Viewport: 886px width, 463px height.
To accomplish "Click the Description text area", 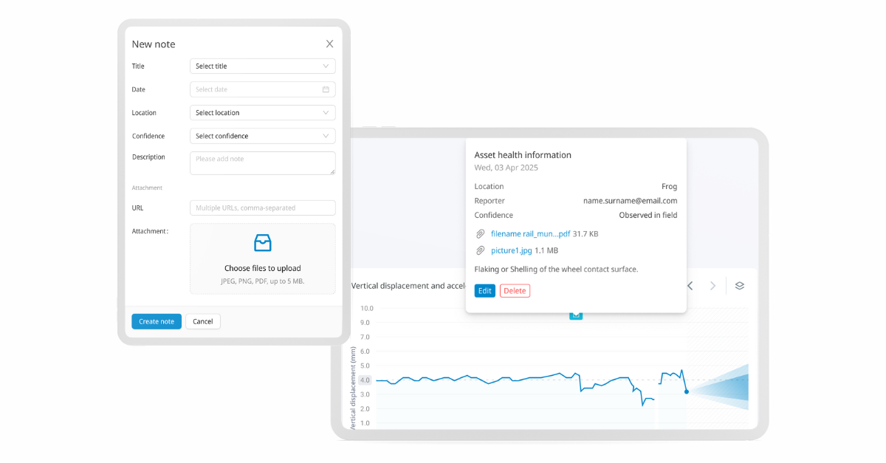I will tap(262, 163).
